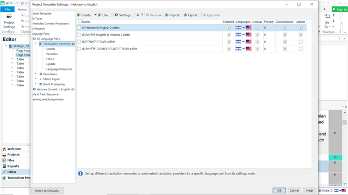348x195 pixels.
Task: Open the Projects view
Action: point(13,154)
